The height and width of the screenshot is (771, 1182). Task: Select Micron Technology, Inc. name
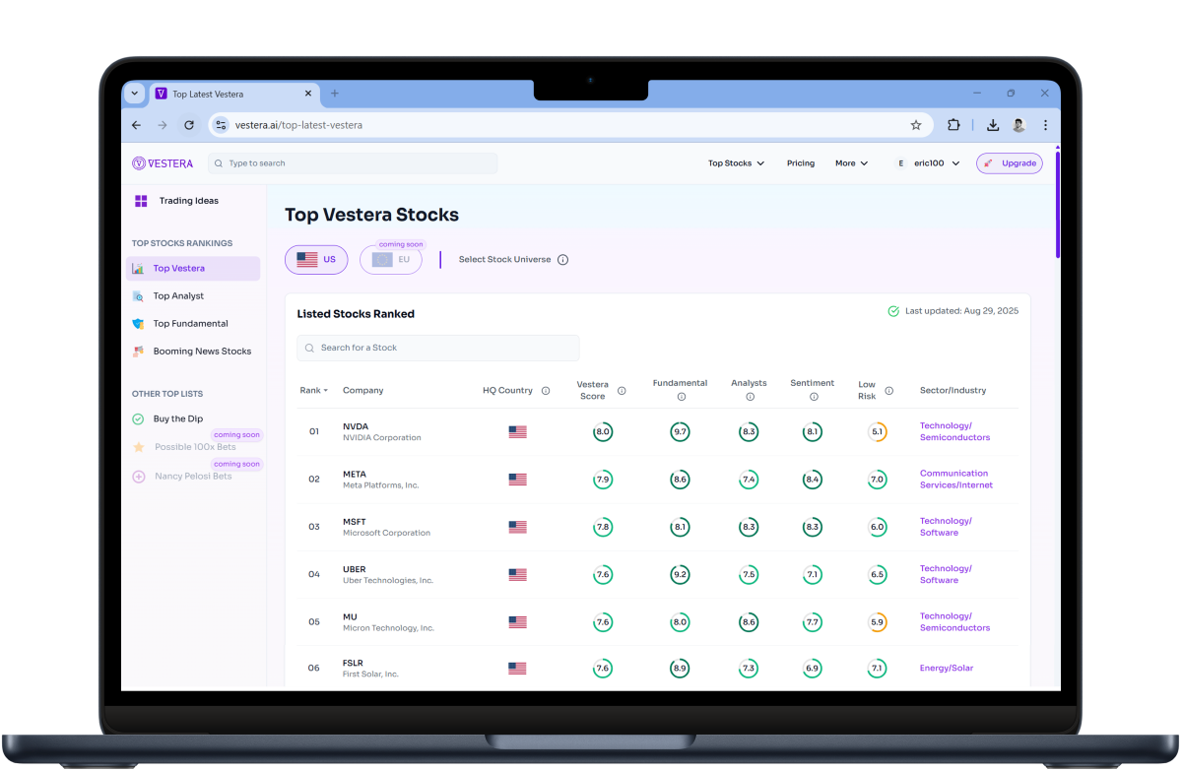[x=388, y=628]
